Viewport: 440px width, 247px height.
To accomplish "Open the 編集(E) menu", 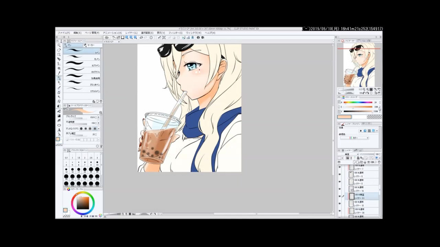I will coord(77,33).
